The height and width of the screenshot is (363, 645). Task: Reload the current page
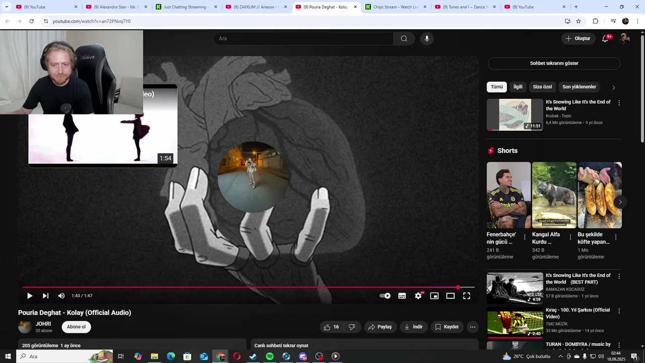point(32,21)
